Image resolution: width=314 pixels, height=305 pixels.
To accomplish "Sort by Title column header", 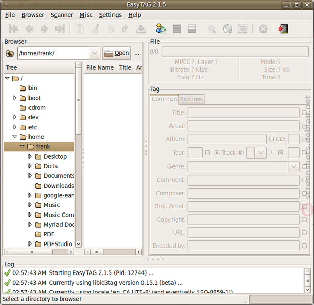I will coord(125,68).
